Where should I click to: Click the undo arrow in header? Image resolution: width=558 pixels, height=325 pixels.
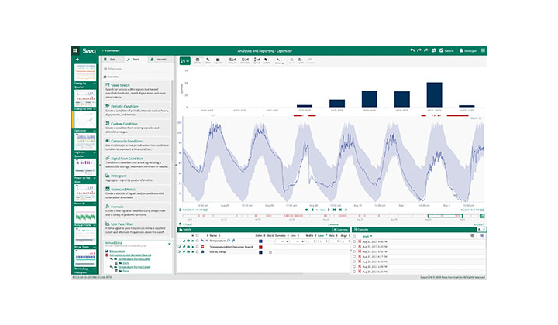[412, 50]
